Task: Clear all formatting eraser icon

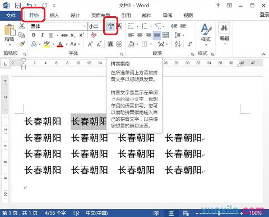Action: [x=94, y=35]
